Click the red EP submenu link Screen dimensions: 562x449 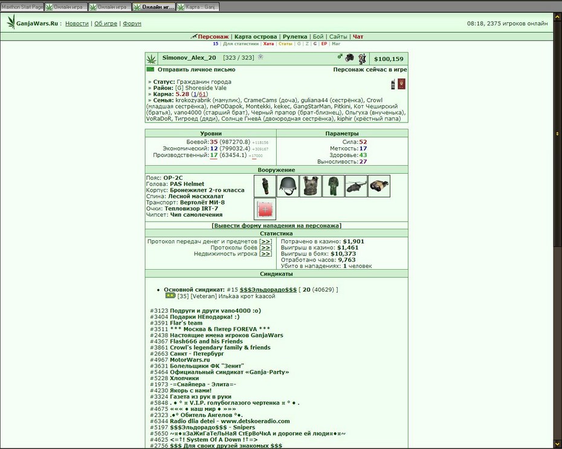(324, 43)
